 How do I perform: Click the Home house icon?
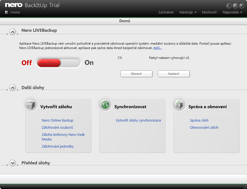[7, 12]
